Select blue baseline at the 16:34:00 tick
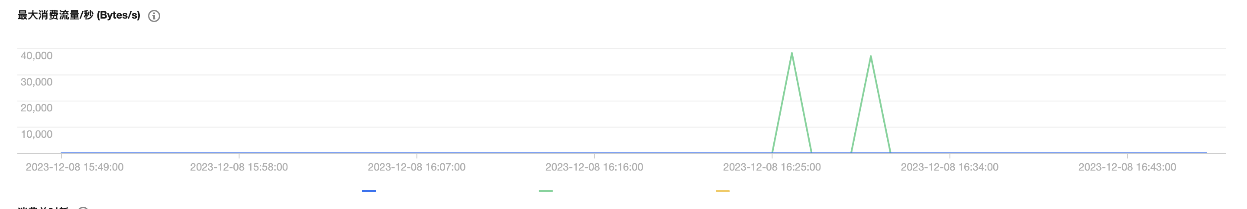Viewport: 1247px width, 209px height. (950, 153)
